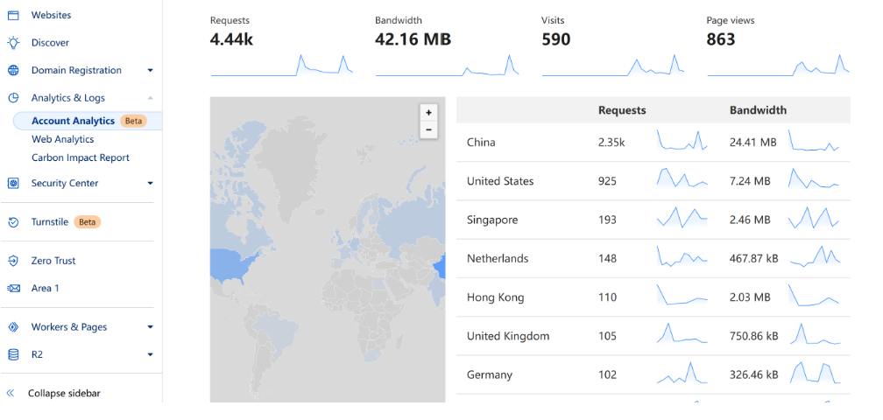
Task: Click the Turnstile circular icon
Action: click(x=13, y=222)
